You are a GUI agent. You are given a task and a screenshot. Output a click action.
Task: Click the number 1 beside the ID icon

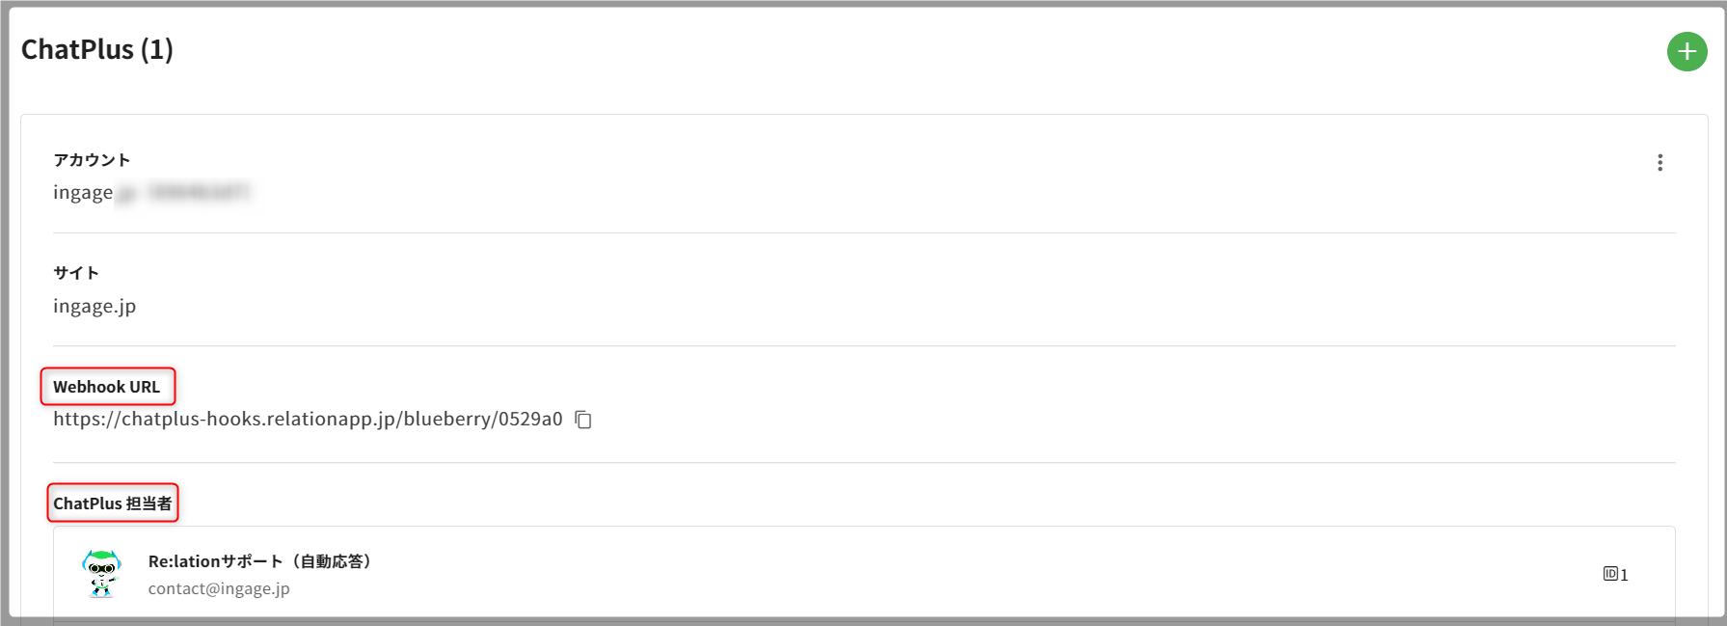(1624, 575)
